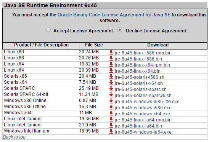Image resolution: width=209 pixels, height=142 pixels.
Task: Click the Windows x64 description
Action: coord(18,113)
